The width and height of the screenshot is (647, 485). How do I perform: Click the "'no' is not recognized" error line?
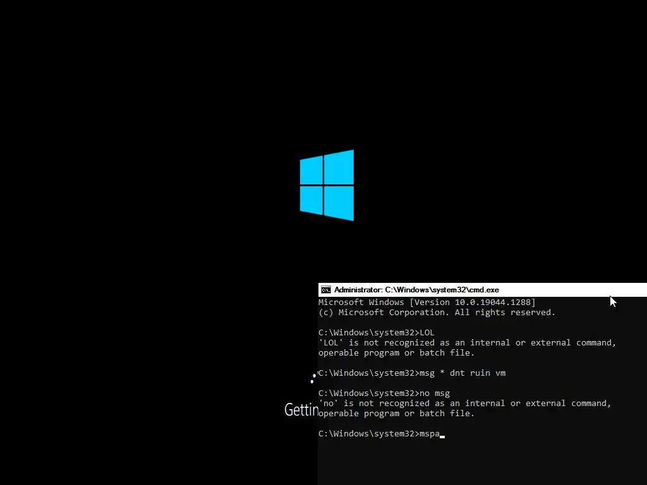(464, 404)
